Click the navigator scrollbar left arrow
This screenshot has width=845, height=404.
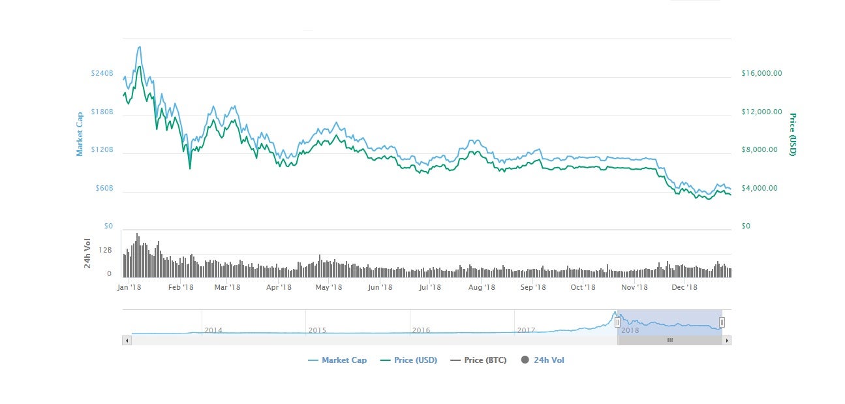pos(127,340)
